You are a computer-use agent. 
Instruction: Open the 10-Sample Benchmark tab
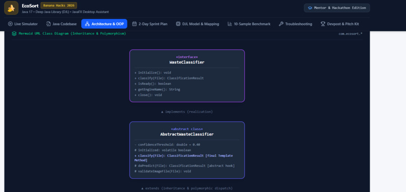pyautogui.click(x=249, y=24)
